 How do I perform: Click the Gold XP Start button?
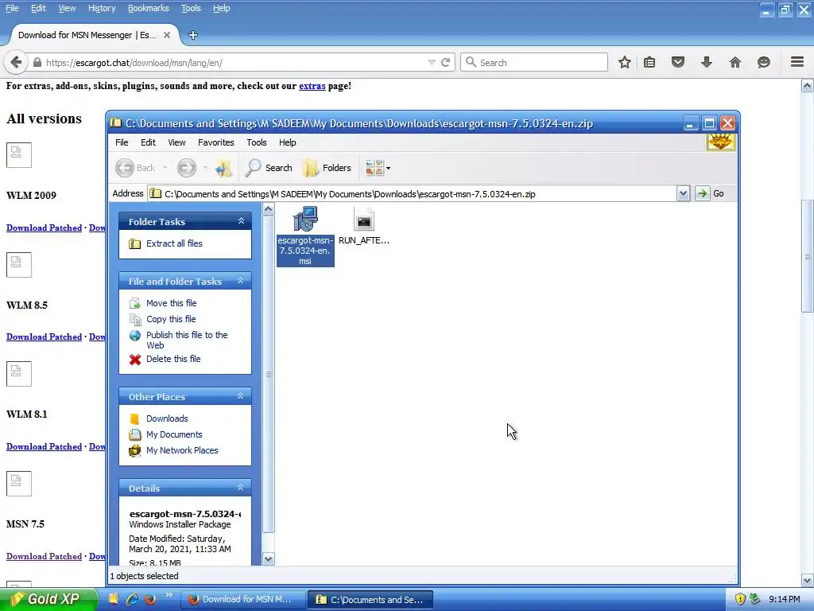48,599
